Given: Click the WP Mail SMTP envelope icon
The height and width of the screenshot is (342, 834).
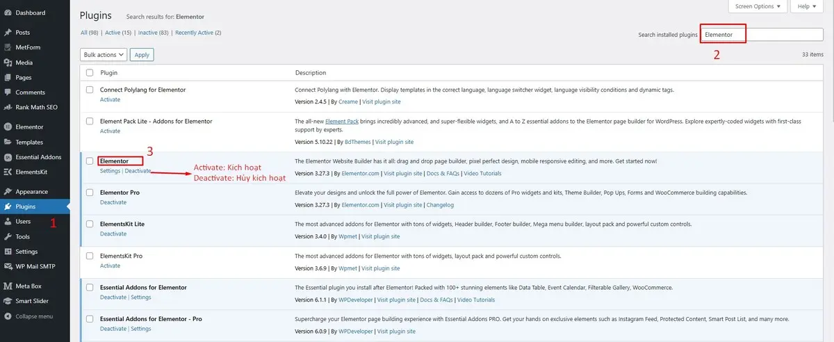Looking at the screenshot, I should pos(8,266).
